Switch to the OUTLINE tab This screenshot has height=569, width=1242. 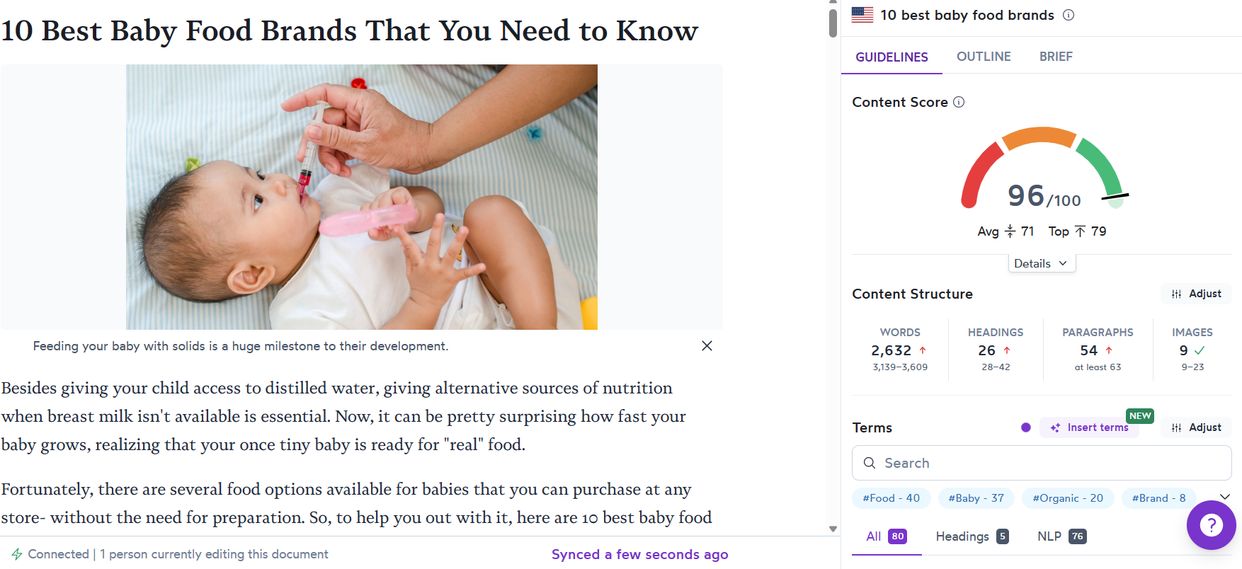point(984,57)
